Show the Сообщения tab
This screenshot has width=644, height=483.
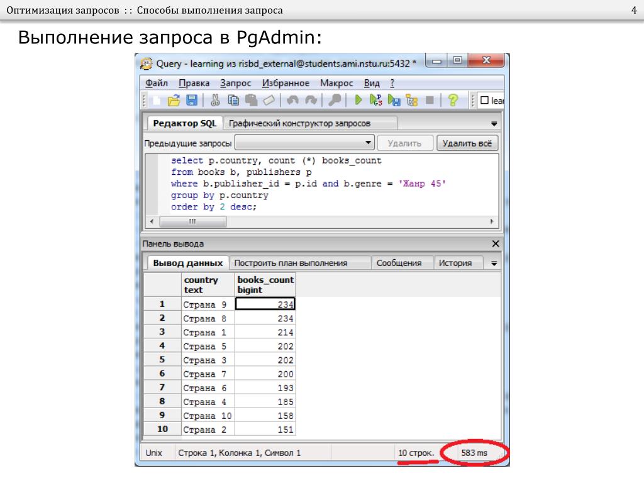point(402,263)
